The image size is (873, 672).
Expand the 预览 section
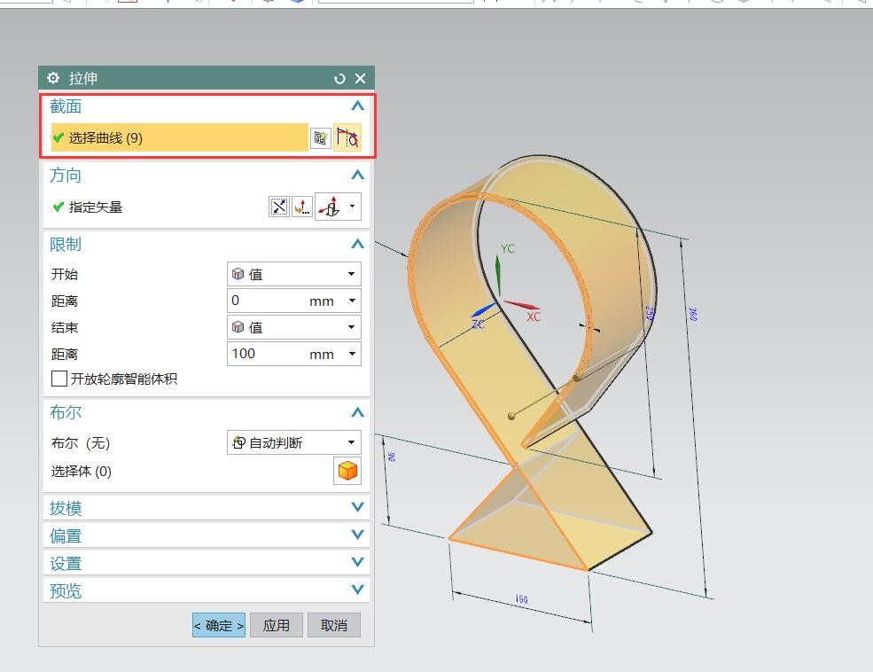click(357, 590)
